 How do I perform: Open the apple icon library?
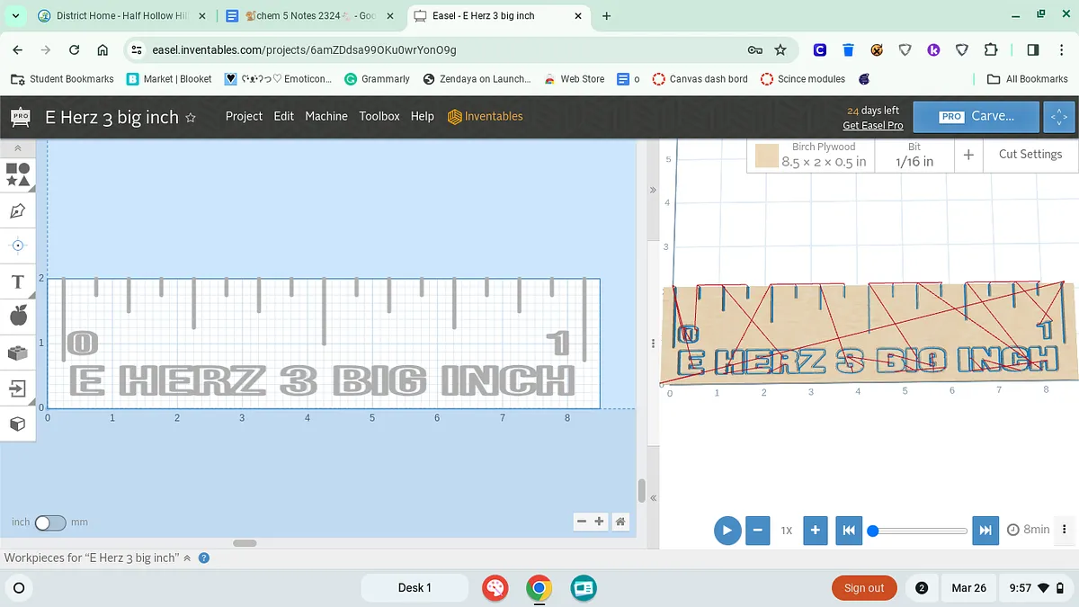click(17, 316)
